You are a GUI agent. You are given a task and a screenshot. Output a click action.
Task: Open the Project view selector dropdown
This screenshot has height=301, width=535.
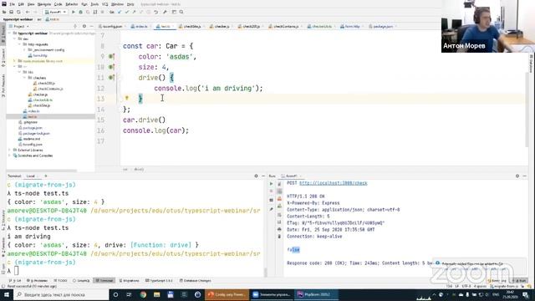point(18,26)
